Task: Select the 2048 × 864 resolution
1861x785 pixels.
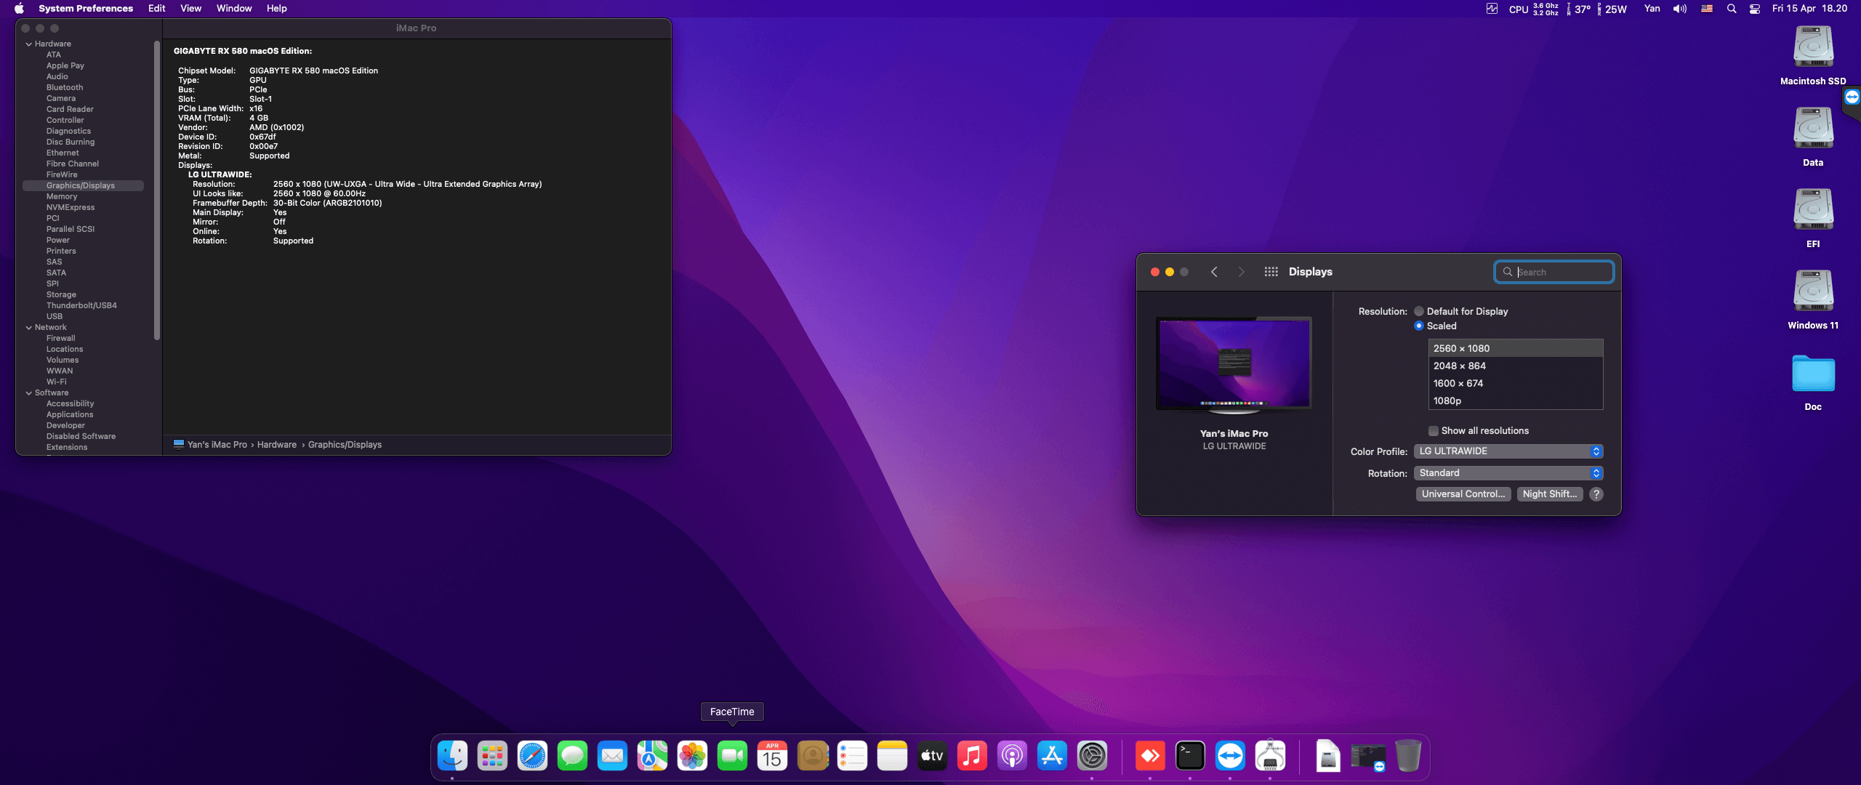Action: [x=1516, y=366]
